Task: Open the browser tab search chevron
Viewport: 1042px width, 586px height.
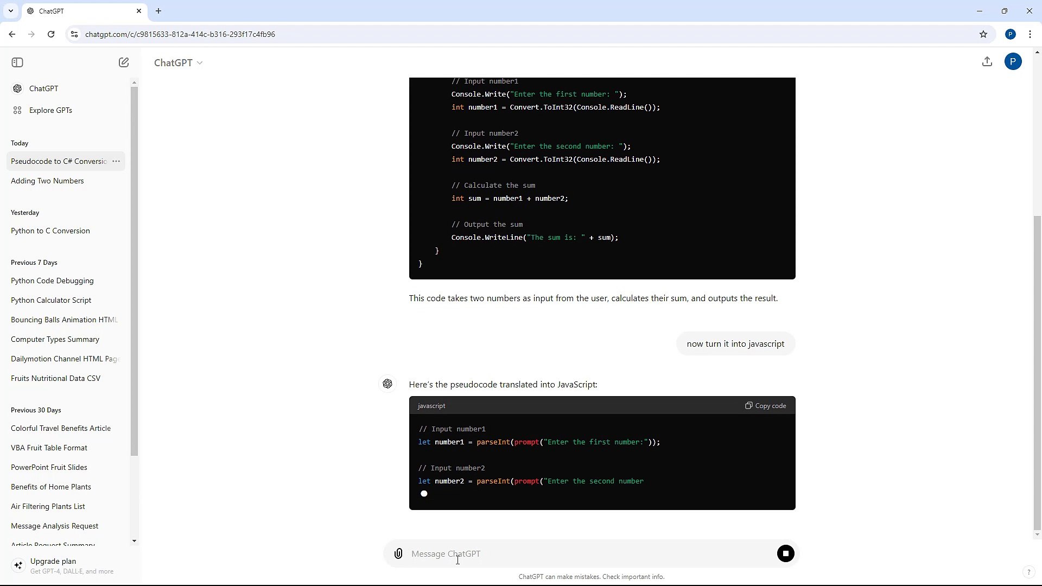Action: click(x=11, y=11)
